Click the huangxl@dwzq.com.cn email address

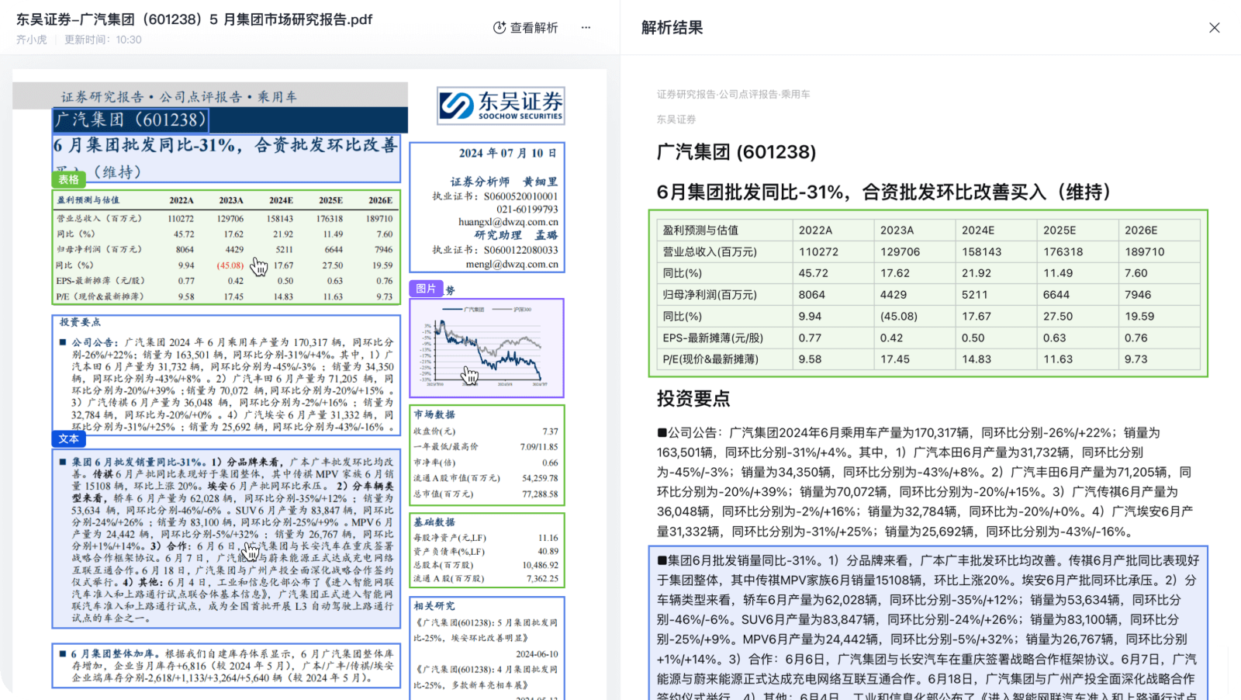[508, 222]
